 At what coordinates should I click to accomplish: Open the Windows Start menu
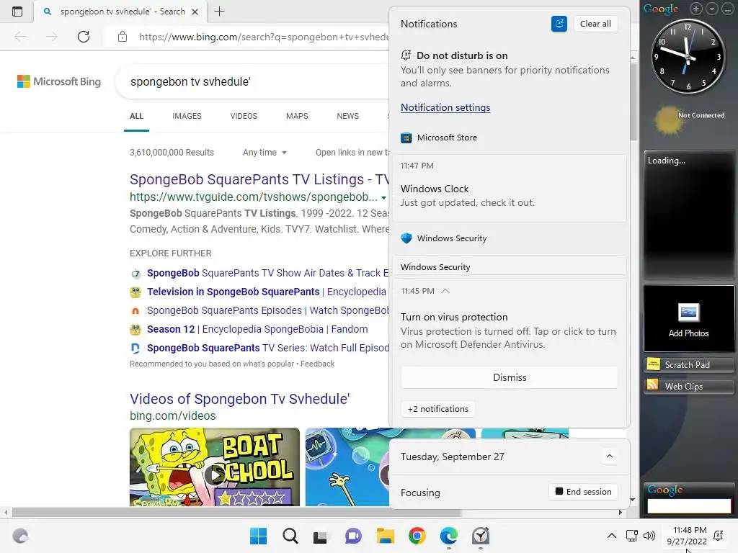click(x=258, y=536)
